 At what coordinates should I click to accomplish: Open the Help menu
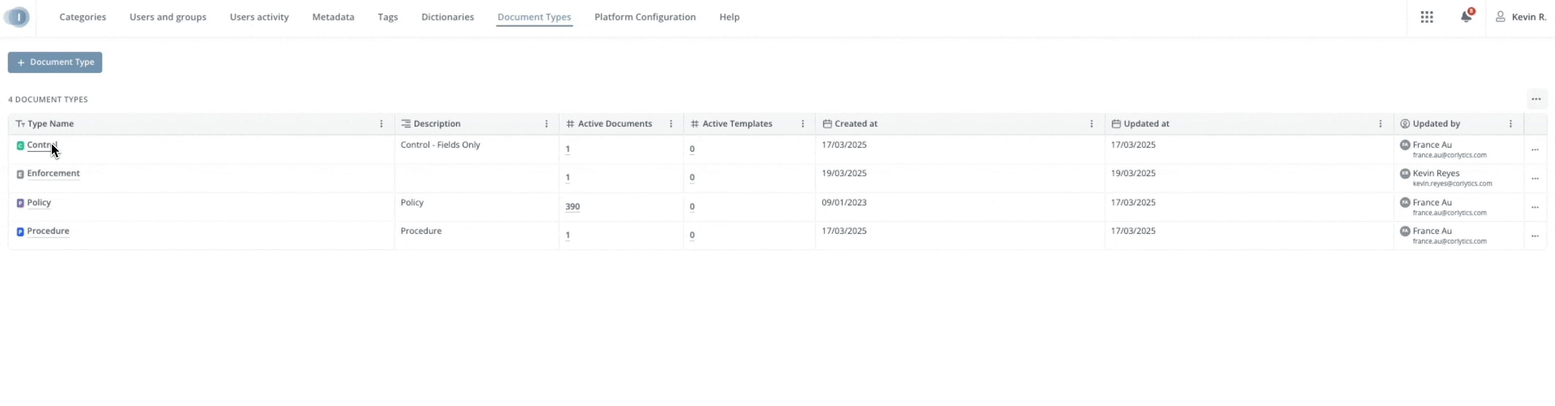729,17
